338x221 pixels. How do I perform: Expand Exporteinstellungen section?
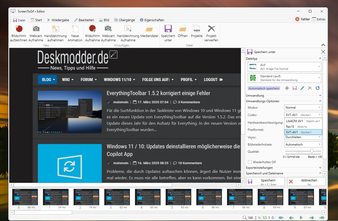click(x=320, y=168)
